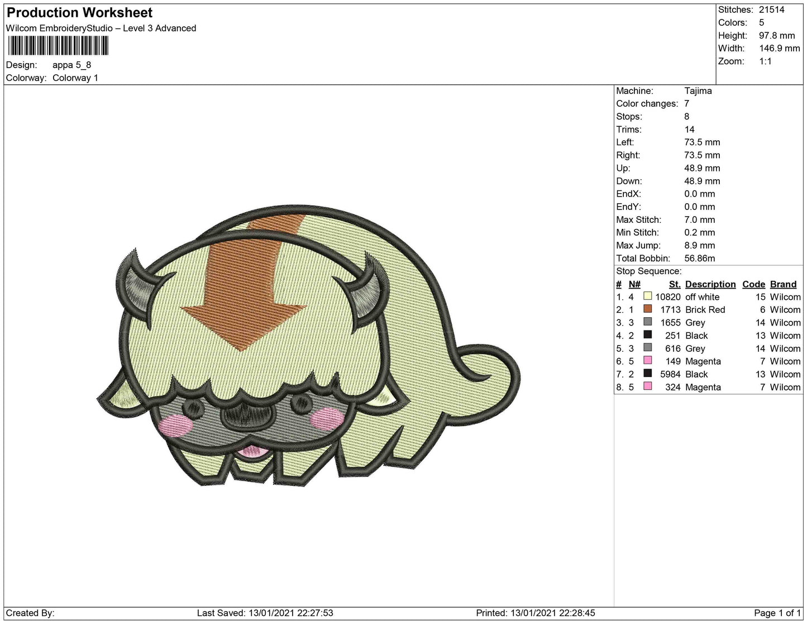Click the stitch count 1713

pyautogui.click(x=670, y=310)
